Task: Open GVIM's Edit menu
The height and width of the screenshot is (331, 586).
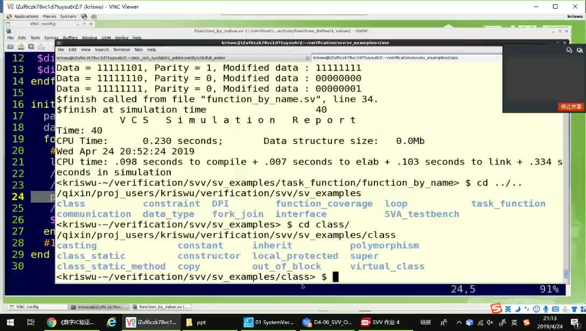Action: [x=22, y=38]
